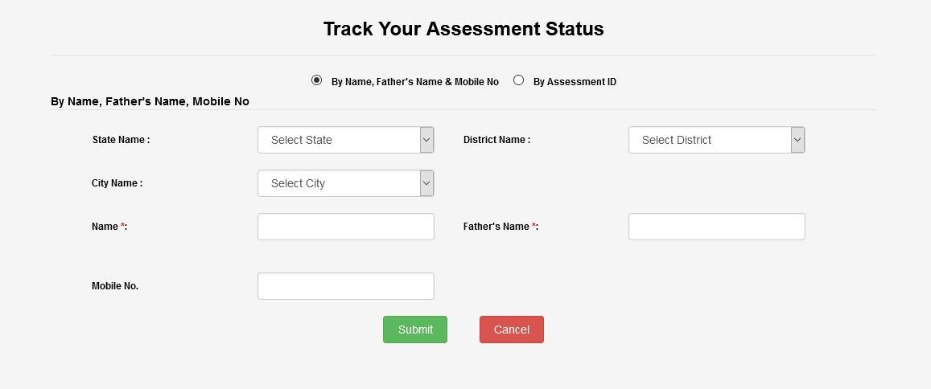Click the "By Name, Father's Name & Mobile No" option label
Screen dimensions: 931x389
click(x=415, y=82)
